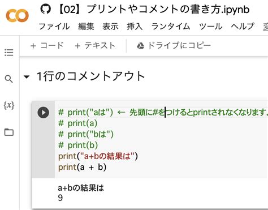
Task: Click the notebook title 【02】プリントやコメントの書き方.ipynb
Action: tap(153, 10)
